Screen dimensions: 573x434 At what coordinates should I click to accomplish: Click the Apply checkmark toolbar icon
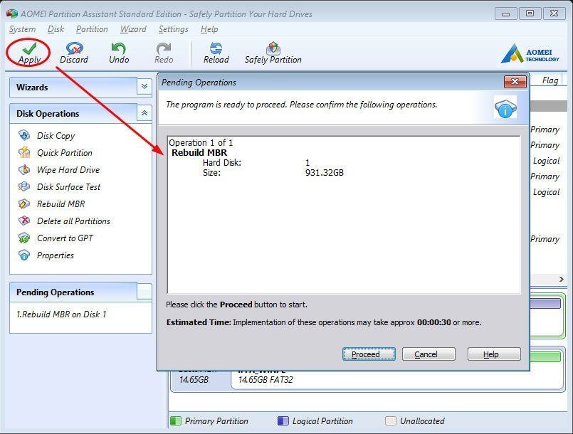pos(29,48)
